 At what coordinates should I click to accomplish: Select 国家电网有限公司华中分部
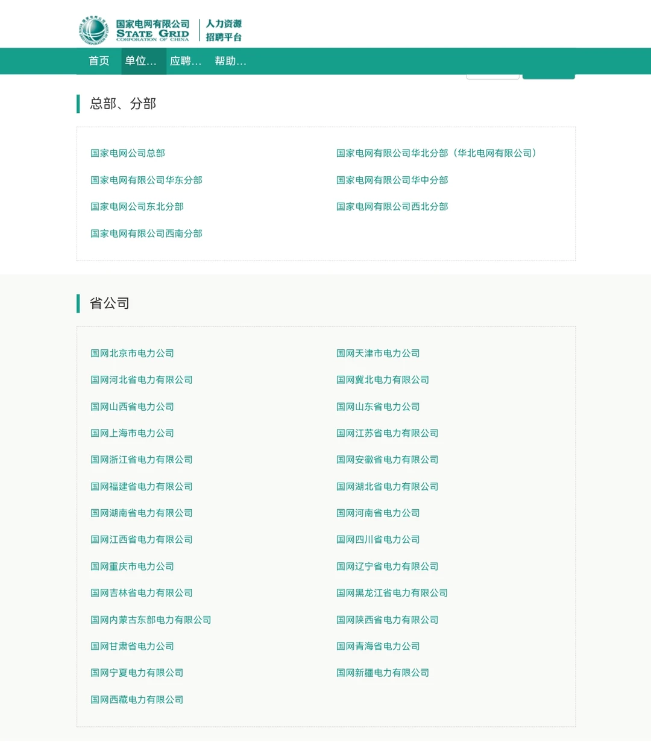(392, 180)
